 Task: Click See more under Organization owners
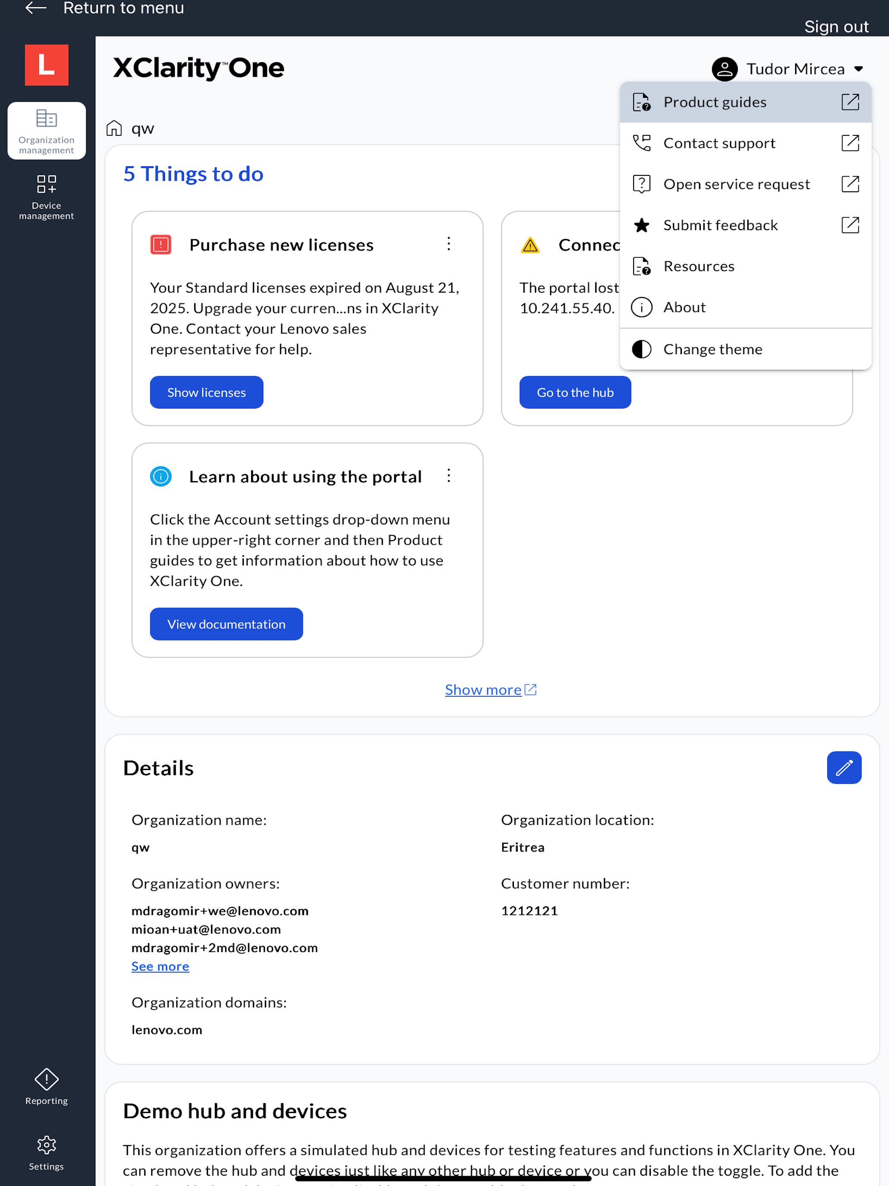click(x=160, y=966)
